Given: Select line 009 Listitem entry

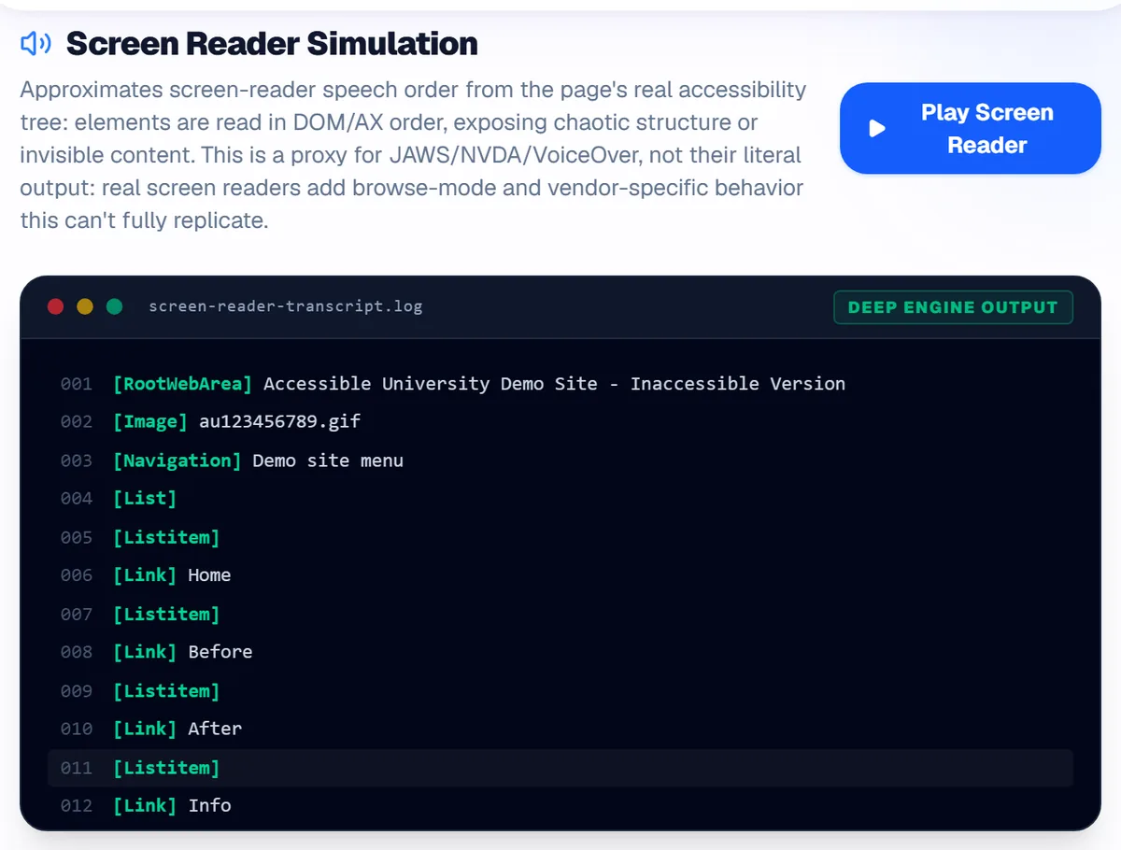Looking at the screenshot, I should tap(560, 690).
